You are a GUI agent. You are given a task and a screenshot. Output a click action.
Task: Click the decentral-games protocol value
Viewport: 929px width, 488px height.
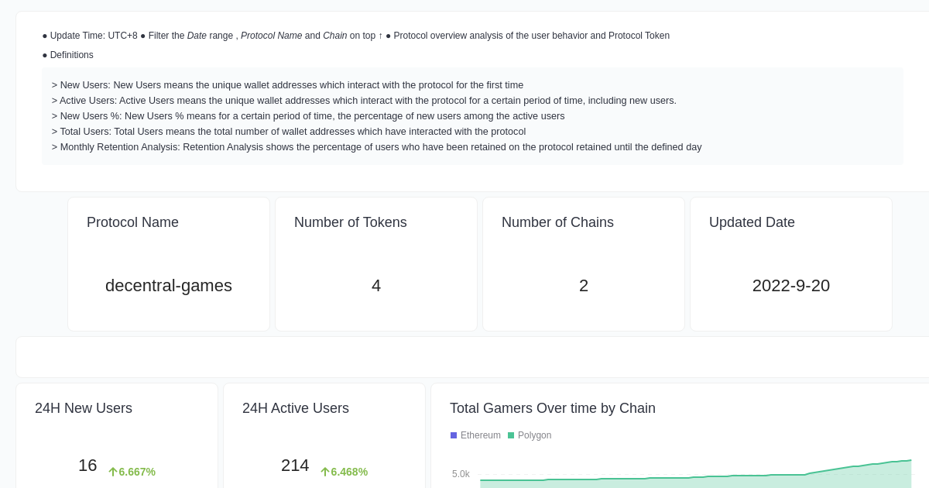(x=169, y=286)
